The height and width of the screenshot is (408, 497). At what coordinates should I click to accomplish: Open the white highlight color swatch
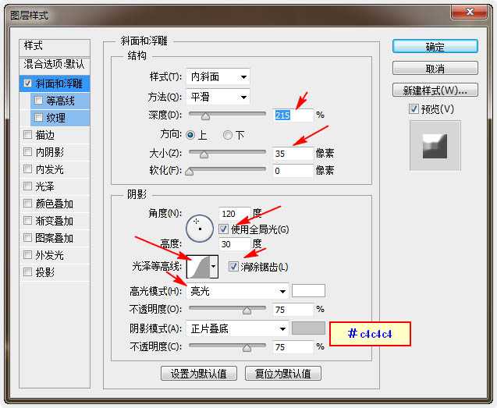pos(308,291)
